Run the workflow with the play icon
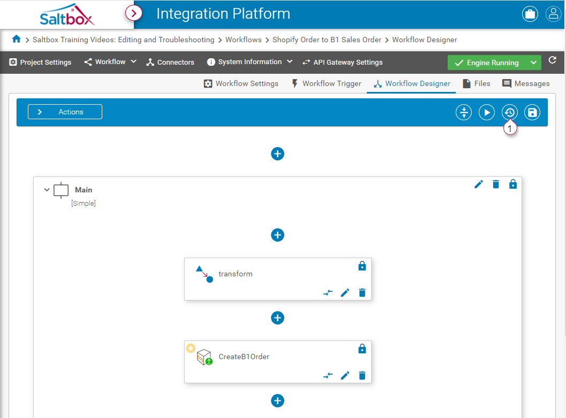This screenshot has width=566, height=418. click(x=486, y=112)
